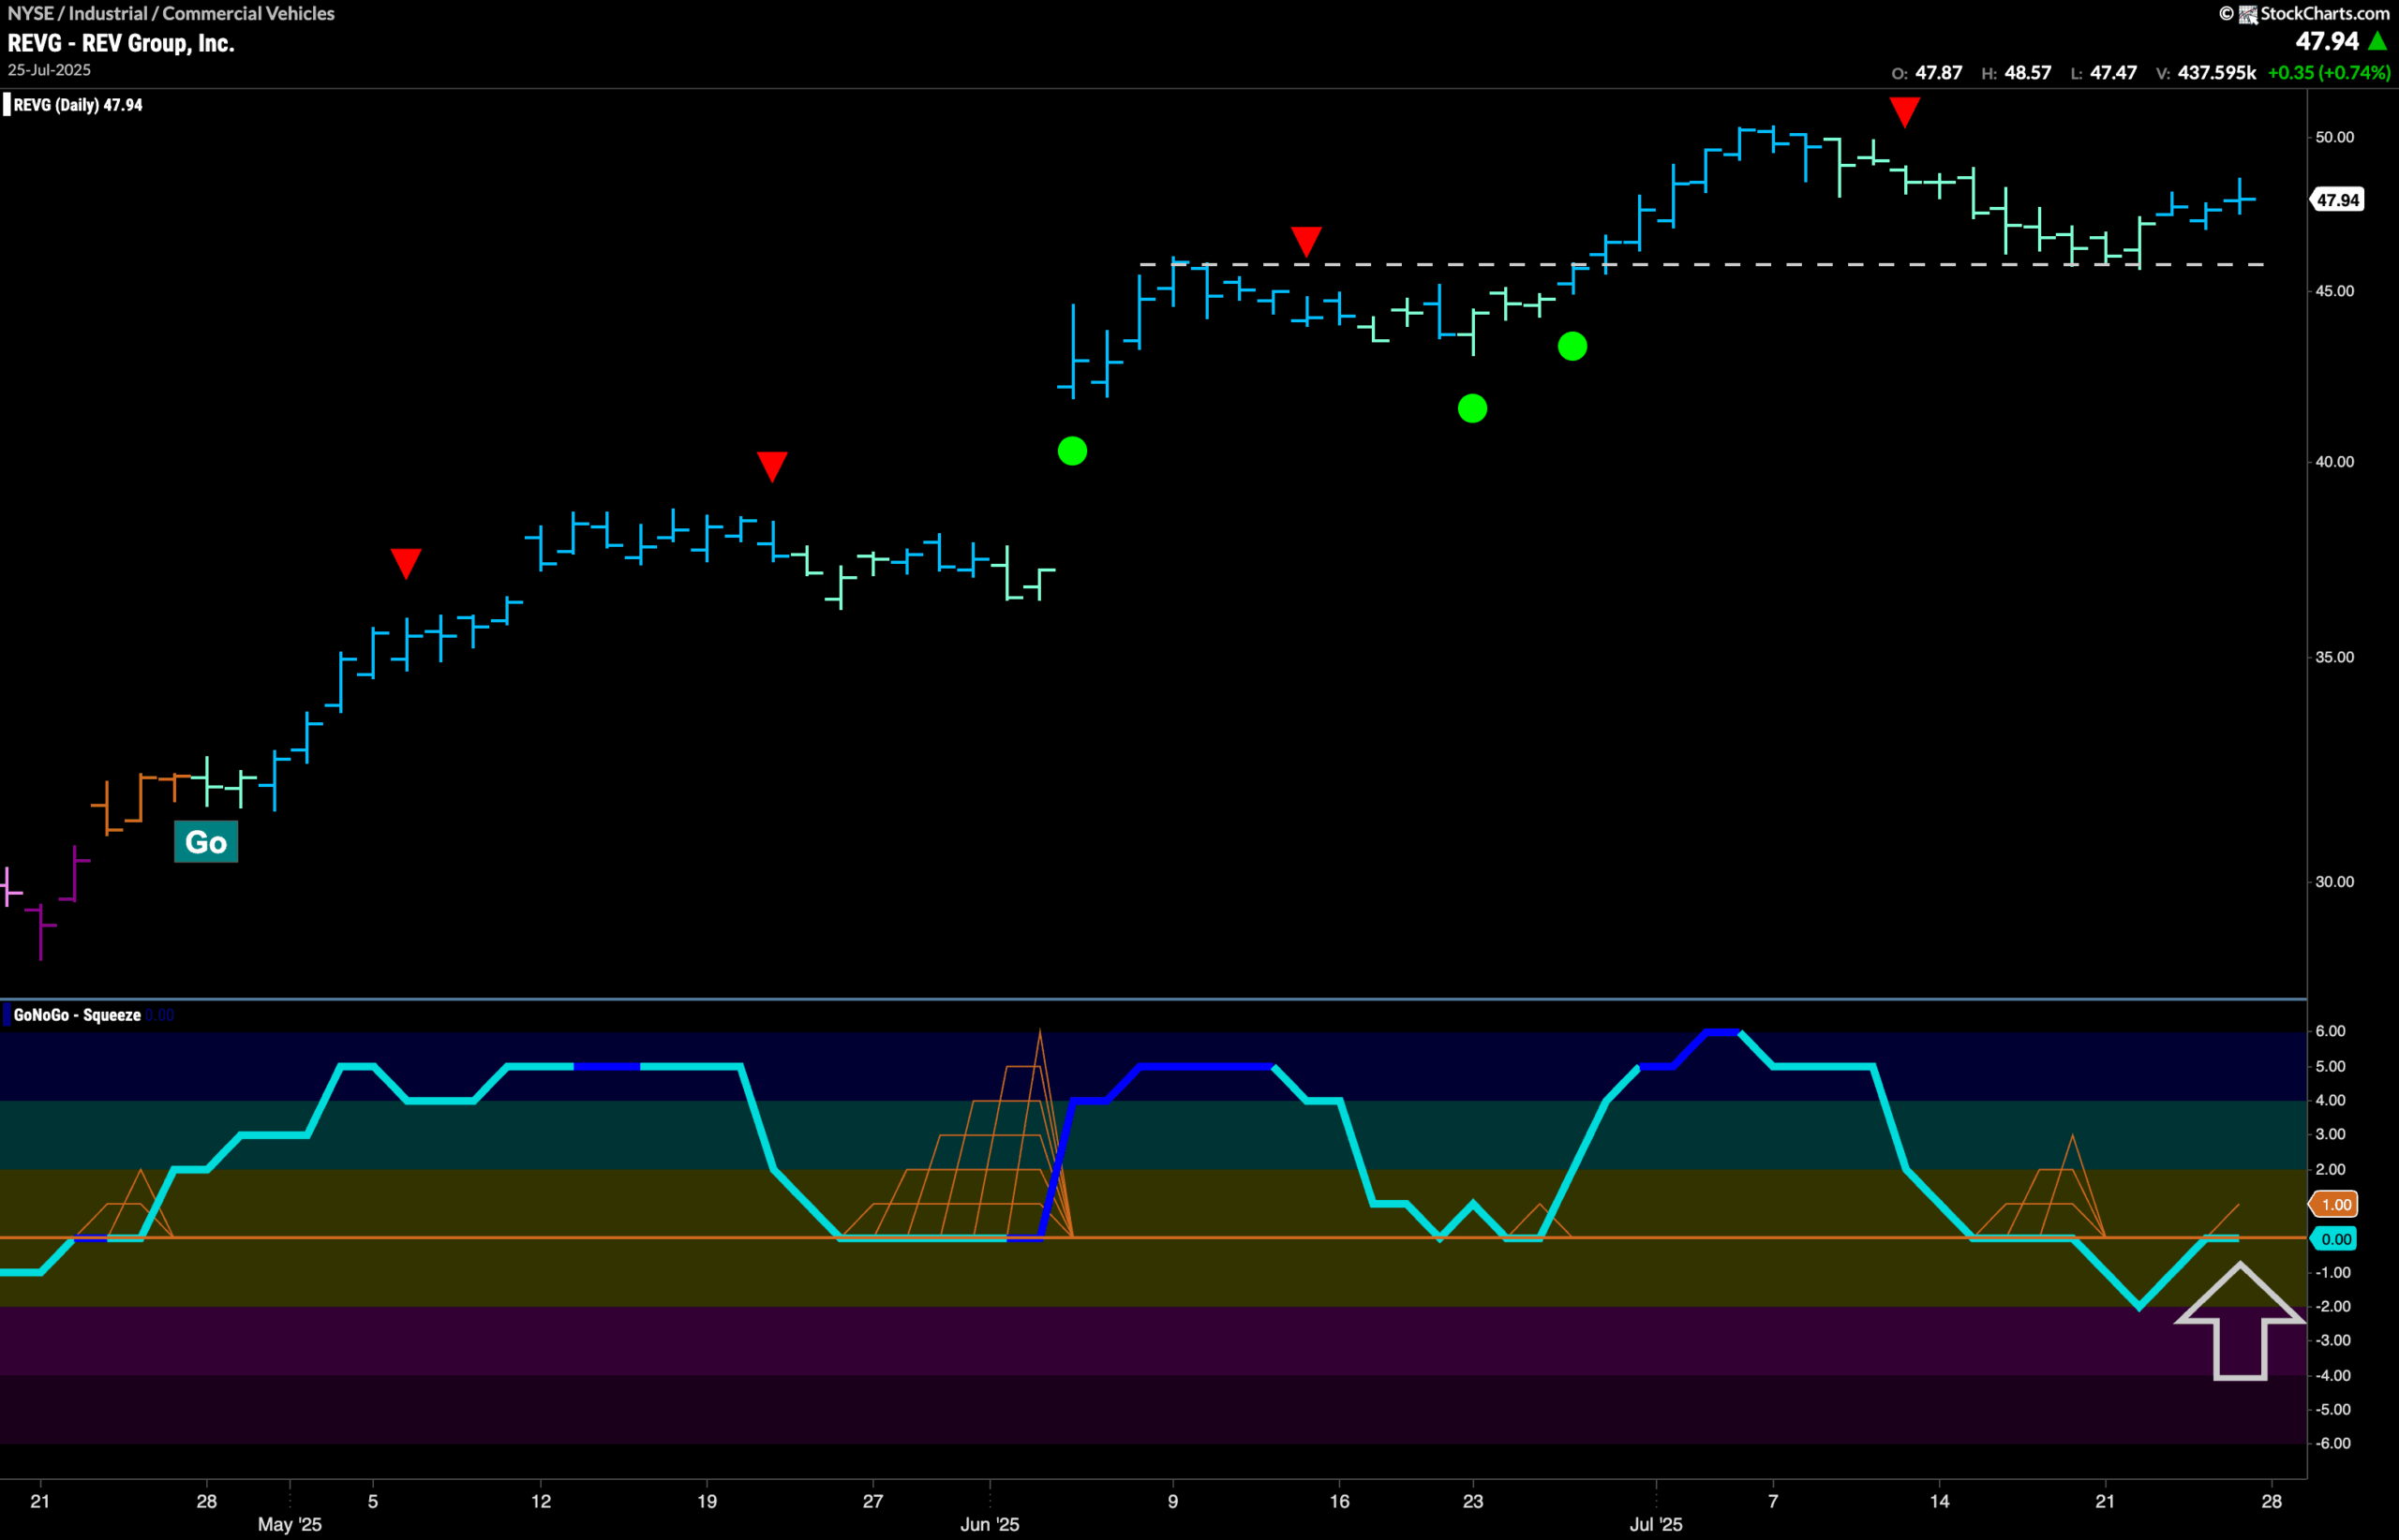
Task: Click the orange 1.00 value tag
Action: (2335, 1204)
